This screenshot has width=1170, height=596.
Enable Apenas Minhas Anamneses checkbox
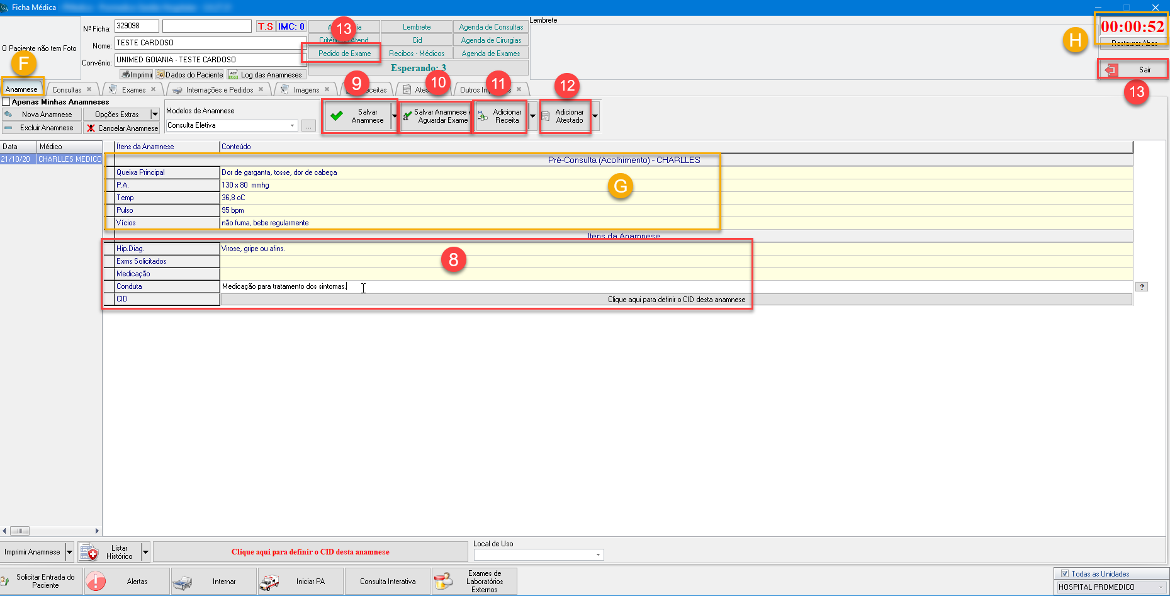(x=6, y=102)
